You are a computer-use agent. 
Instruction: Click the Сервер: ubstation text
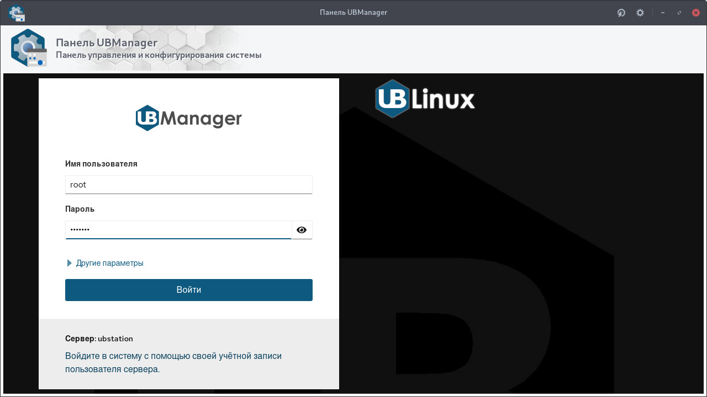click(99, 339)
